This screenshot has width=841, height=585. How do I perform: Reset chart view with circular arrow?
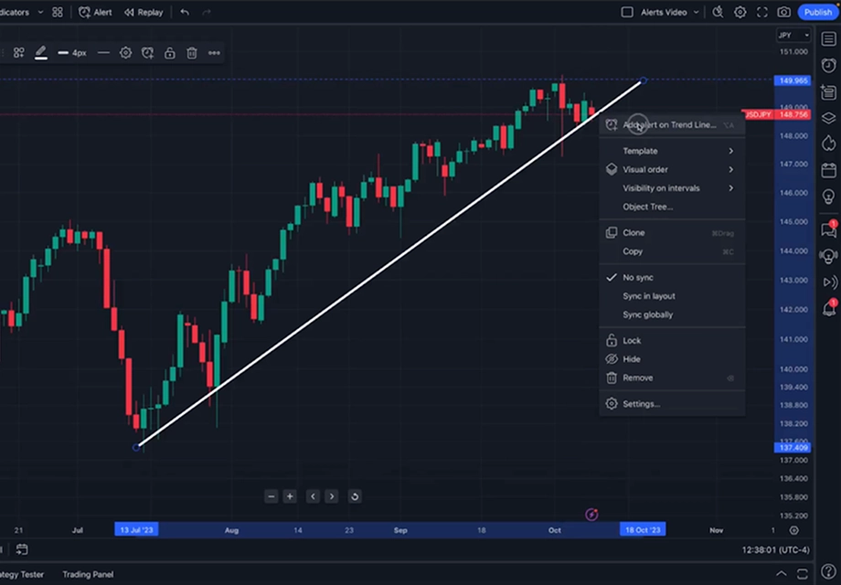click(355, 496)
